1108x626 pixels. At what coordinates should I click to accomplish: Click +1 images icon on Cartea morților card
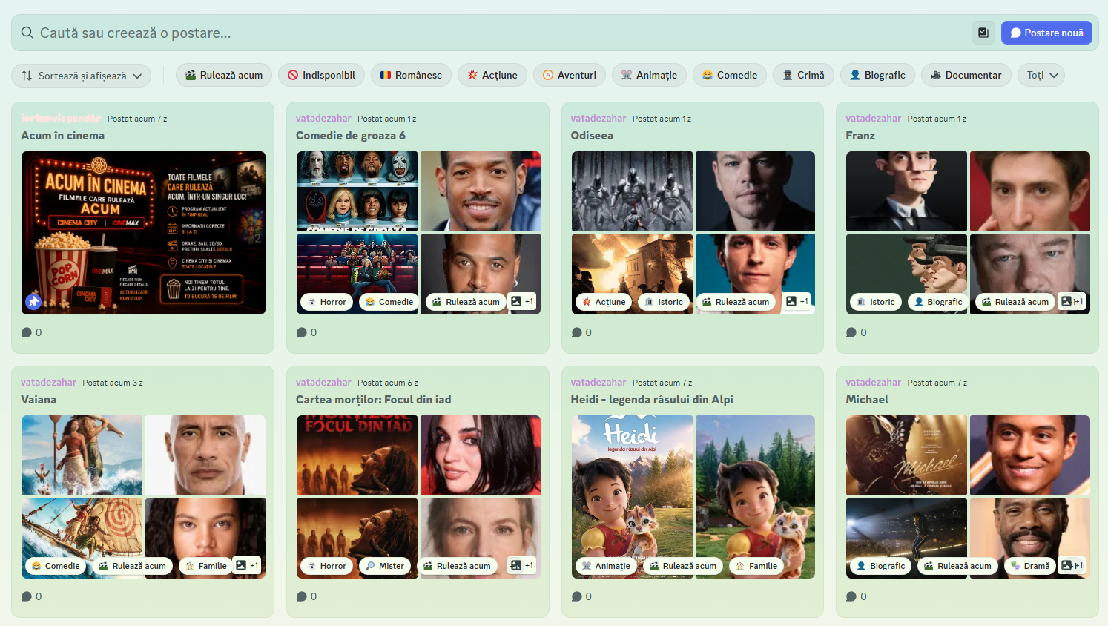pyautogui.click(x=522, y=565)
